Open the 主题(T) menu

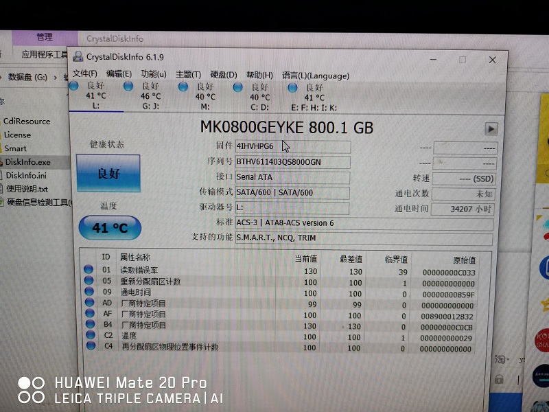click(188, 74)
